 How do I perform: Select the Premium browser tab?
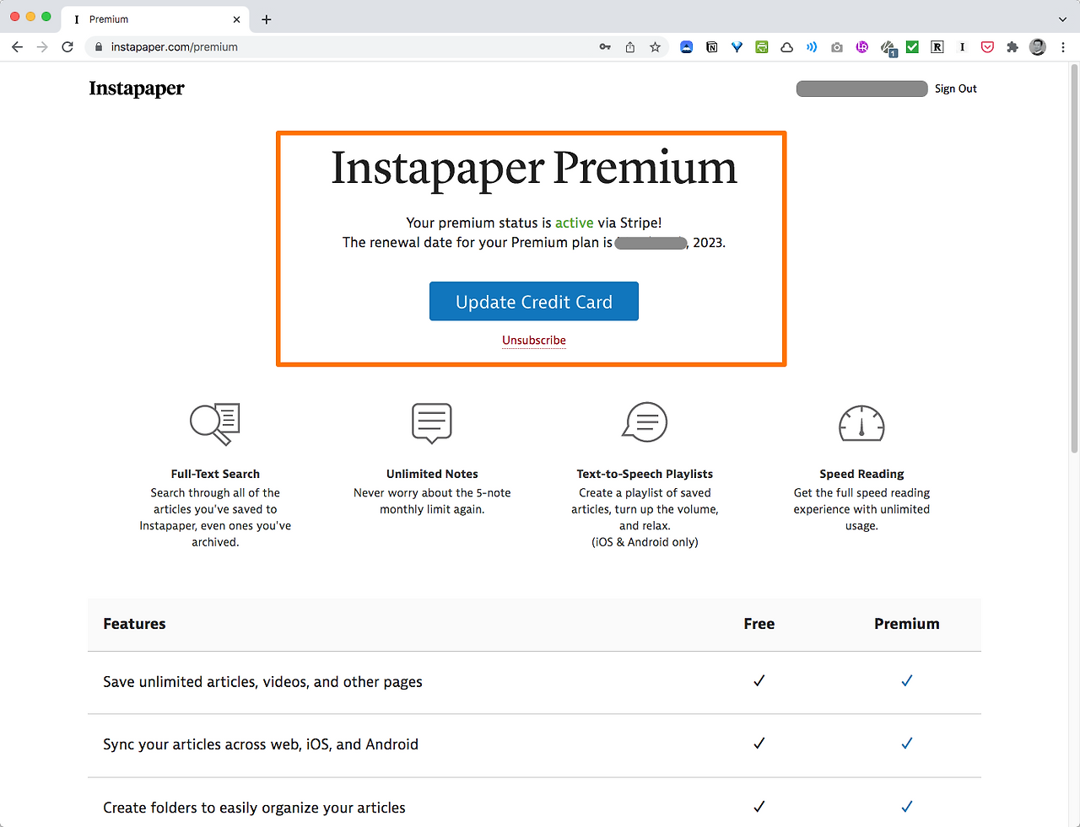click(155, 19)
